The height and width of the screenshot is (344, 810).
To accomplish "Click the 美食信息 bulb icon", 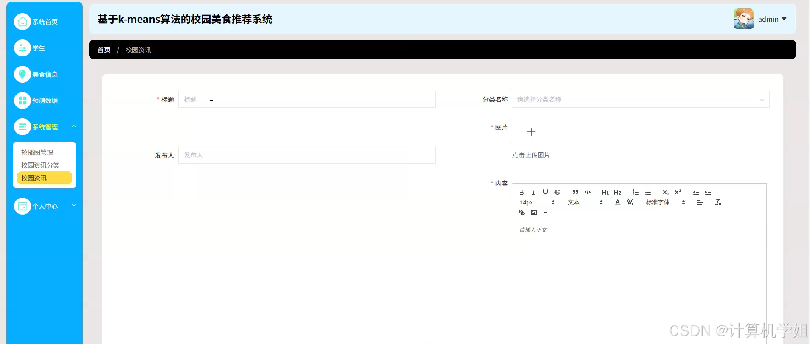I will pyautogui.click(x=22, y=74).
